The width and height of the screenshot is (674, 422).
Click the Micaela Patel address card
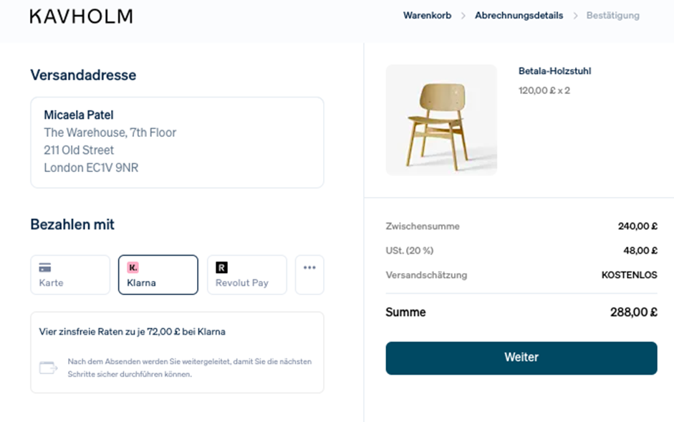(177, 143)
